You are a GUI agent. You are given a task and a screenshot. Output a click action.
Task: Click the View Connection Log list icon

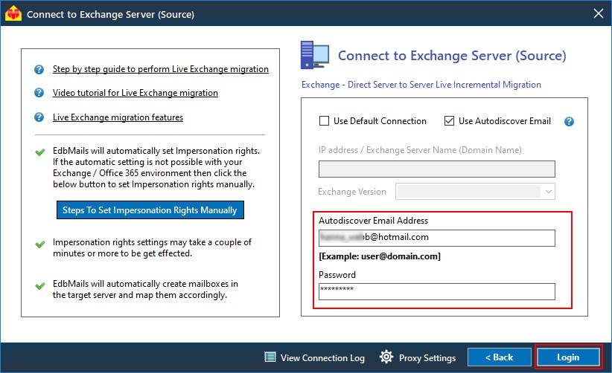coord(270,357)
